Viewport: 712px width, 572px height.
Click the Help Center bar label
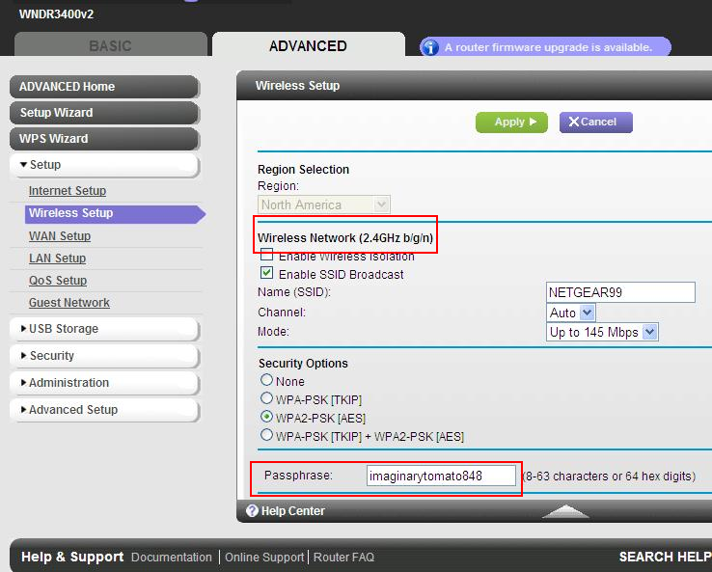[x=293, y=511]
